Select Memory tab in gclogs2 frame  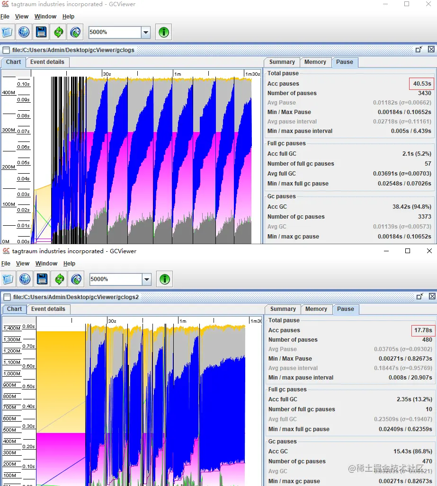coord(316,309)
